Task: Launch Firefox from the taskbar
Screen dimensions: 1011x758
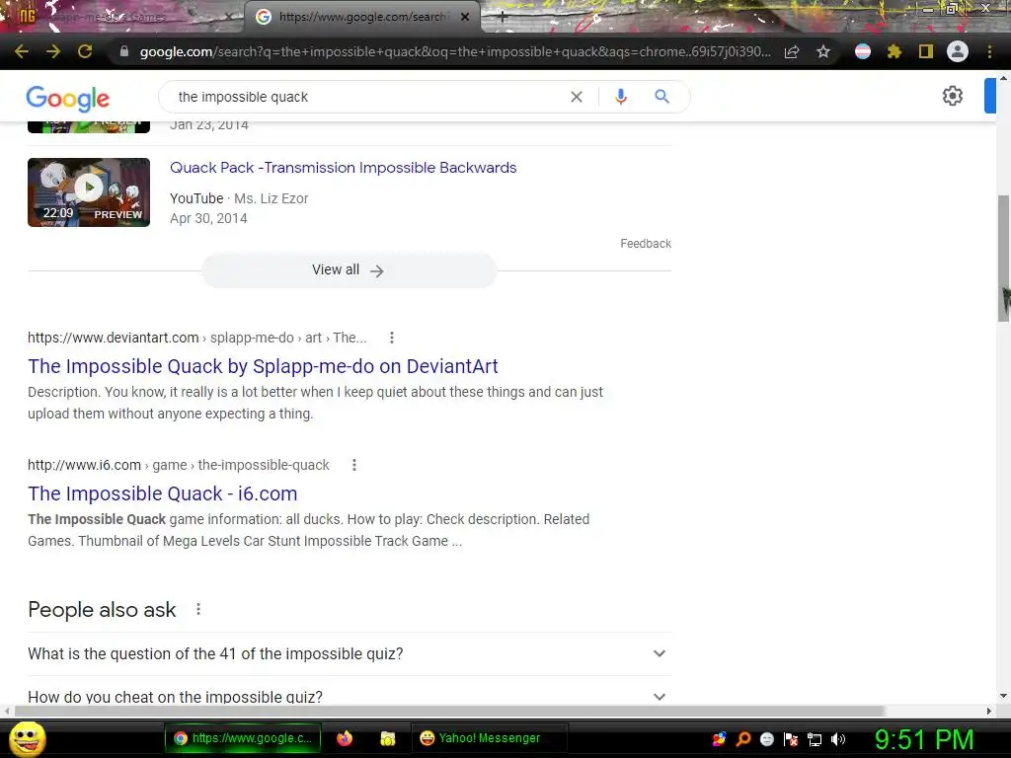Action: (345, 738)
